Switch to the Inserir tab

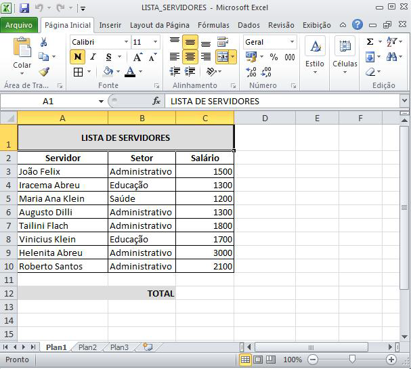pos(110,25)
